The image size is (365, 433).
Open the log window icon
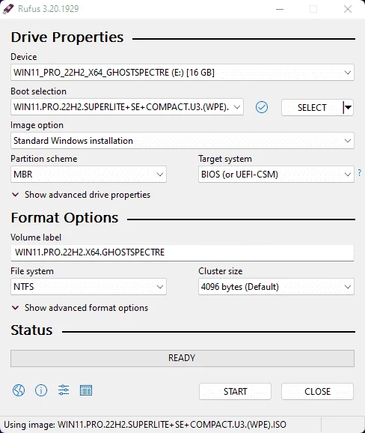[x=86, y=390]
